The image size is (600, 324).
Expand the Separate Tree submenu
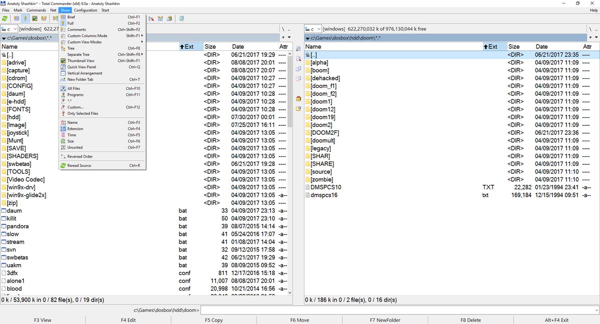pos(102,54)
